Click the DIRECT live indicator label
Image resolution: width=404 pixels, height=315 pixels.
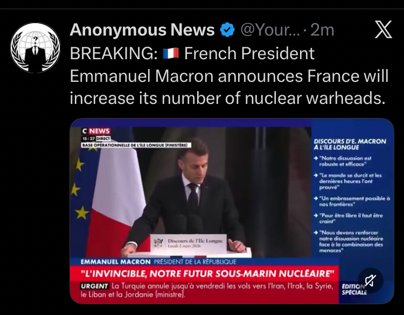click(103, 138)
